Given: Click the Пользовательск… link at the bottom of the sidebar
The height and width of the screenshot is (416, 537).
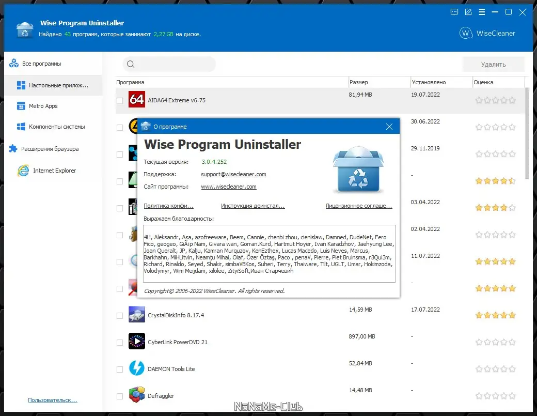Looking at the screenshot, I should pos(53,400).
